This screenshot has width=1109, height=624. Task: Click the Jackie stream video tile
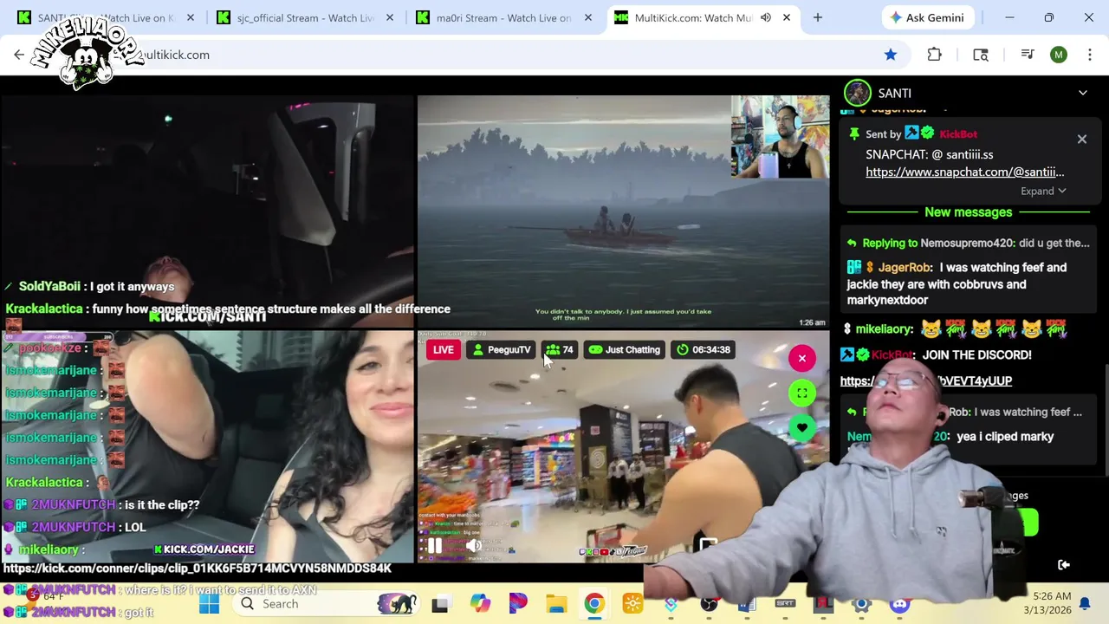208,446
